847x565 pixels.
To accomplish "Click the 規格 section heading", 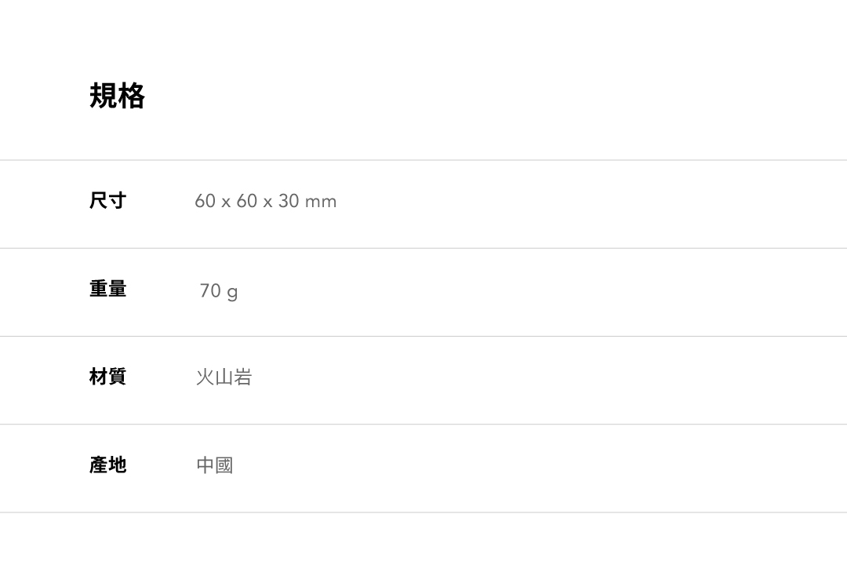I will pos(117,96).
